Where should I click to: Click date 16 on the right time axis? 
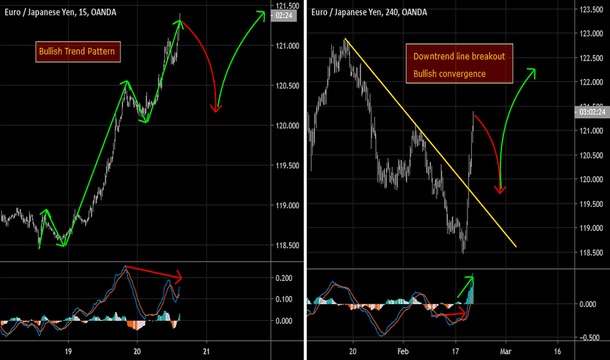click(x=558, y=351)
